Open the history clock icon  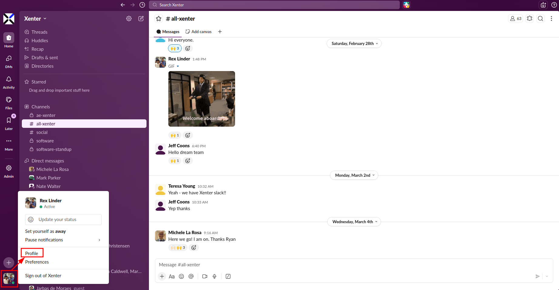[x=142, y=5]
